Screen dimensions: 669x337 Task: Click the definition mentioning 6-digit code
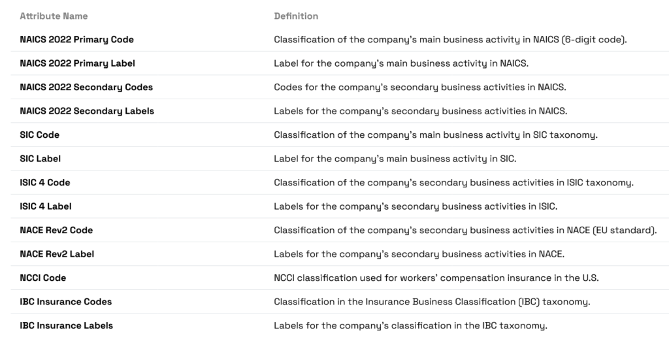[x=450, y=40]
